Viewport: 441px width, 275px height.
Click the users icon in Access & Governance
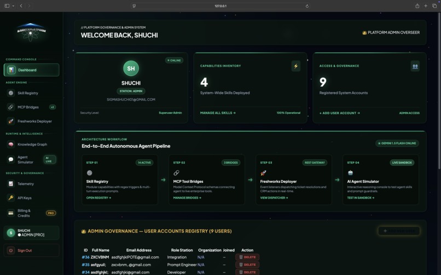click(415, 66)
